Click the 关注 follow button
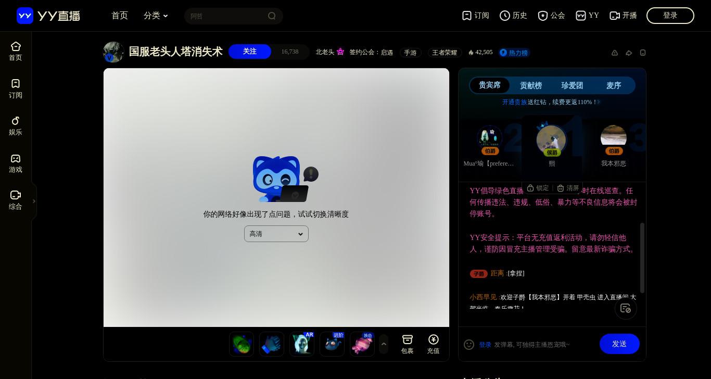This screenshot has height=379, width=711. coord(250,52)
